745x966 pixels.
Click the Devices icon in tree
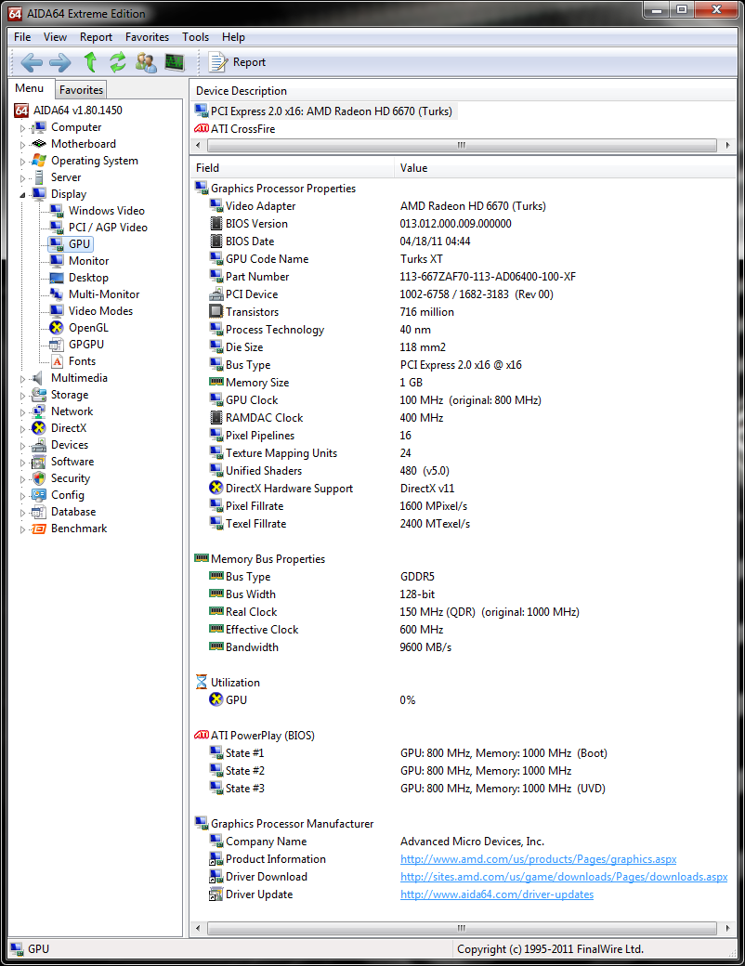(39, 445)
